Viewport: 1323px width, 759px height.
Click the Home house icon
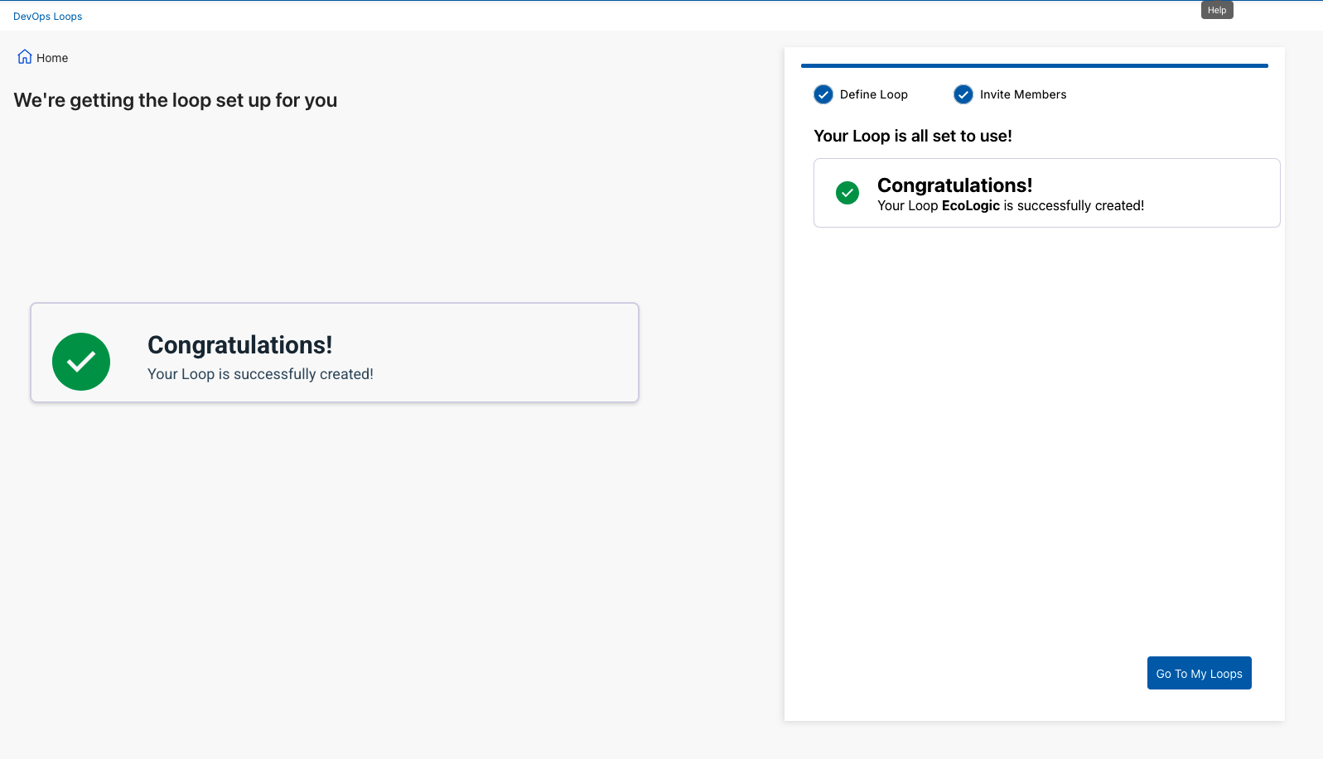(25, 57)
